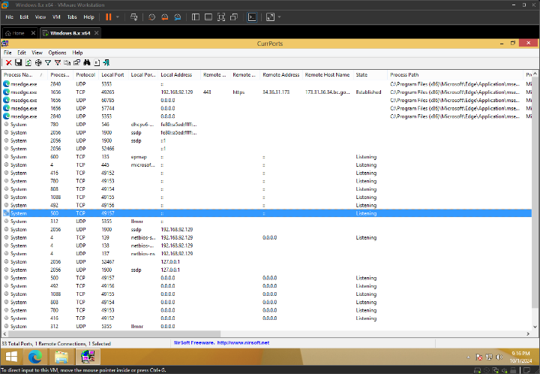The width and height of the screenshot is (540, 374).
Task: Click the Unity mode icon in VMware
Action: point(234,17)
